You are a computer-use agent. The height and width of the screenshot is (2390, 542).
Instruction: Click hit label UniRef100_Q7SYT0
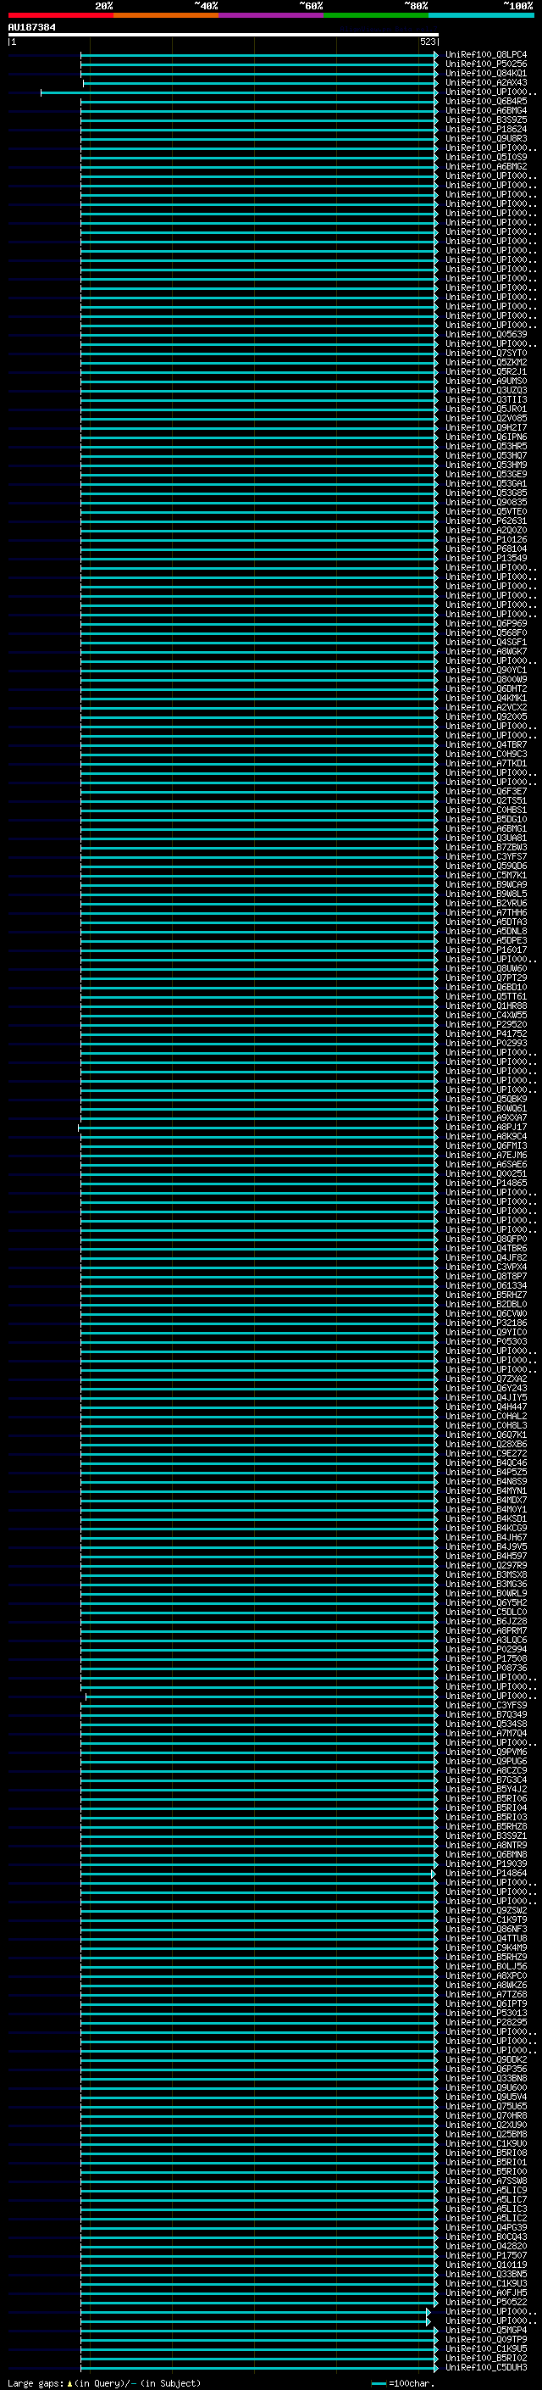click(485, 353)
